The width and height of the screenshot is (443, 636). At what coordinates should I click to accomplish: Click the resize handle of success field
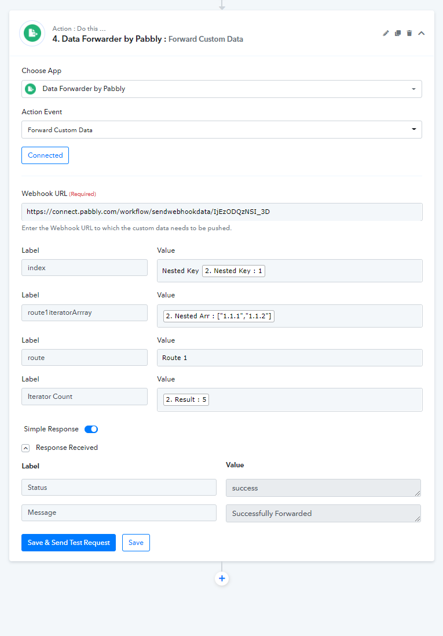point(418,493)
